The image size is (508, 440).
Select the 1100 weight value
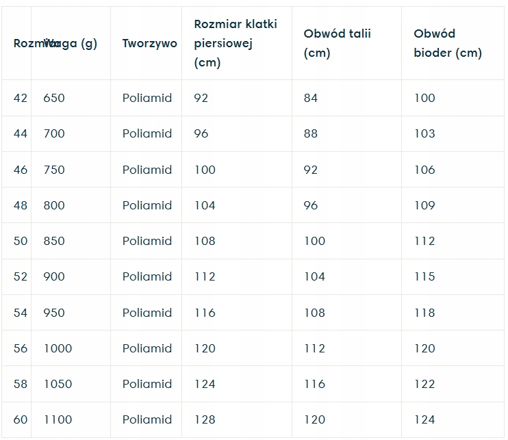58,419
